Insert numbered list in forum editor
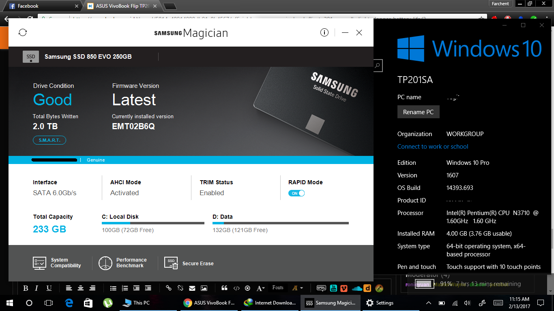The image size is (554, 311). point(125,288)
